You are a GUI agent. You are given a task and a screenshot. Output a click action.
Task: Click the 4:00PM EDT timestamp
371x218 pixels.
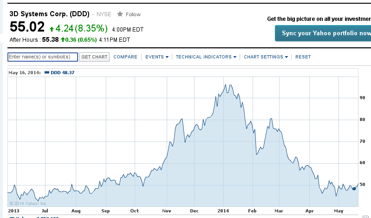(128, 30)
